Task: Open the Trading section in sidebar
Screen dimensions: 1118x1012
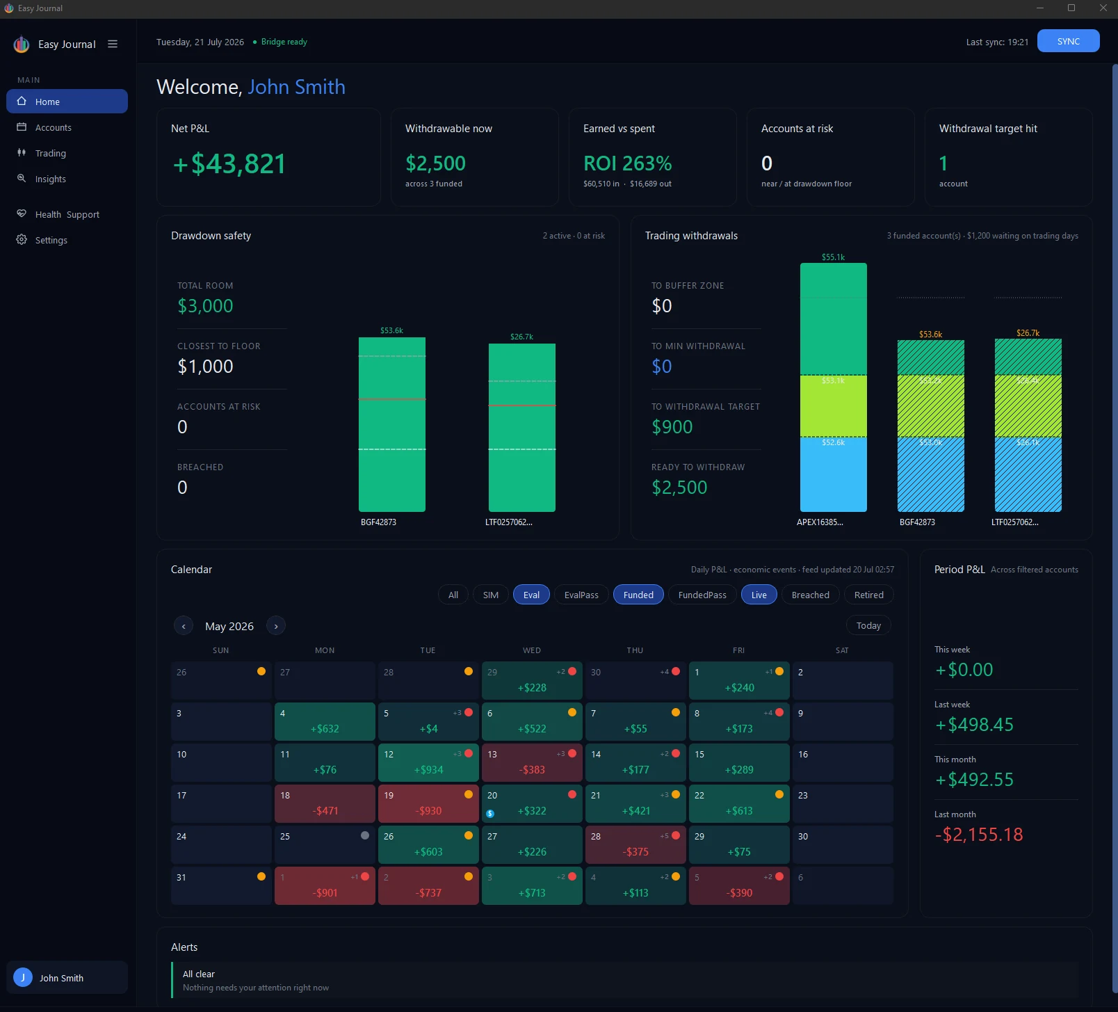Action: (x=67, y=153)
